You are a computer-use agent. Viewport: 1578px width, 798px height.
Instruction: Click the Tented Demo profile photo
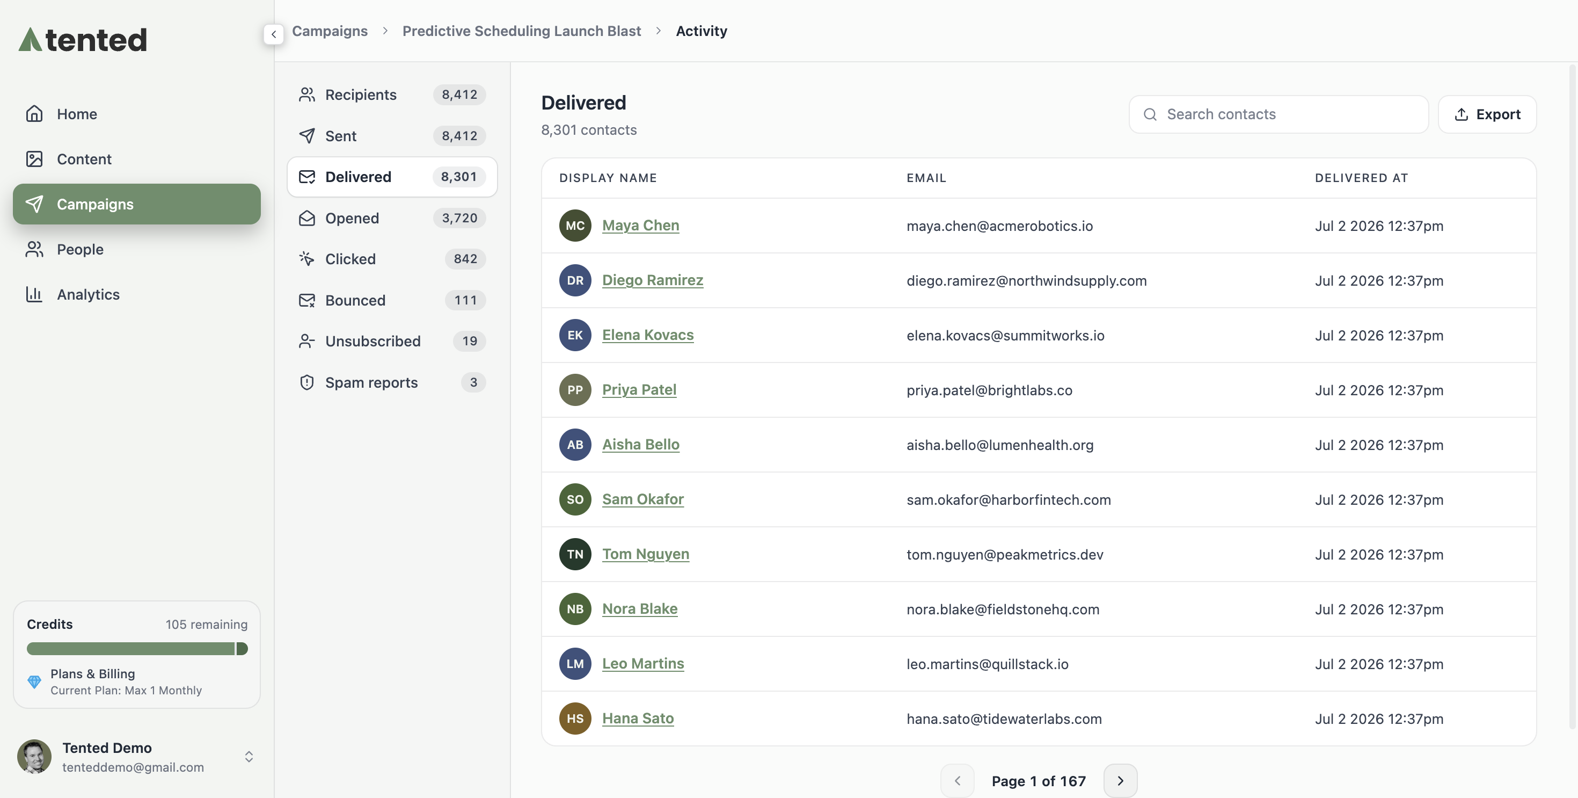click(x=34, y=756)
